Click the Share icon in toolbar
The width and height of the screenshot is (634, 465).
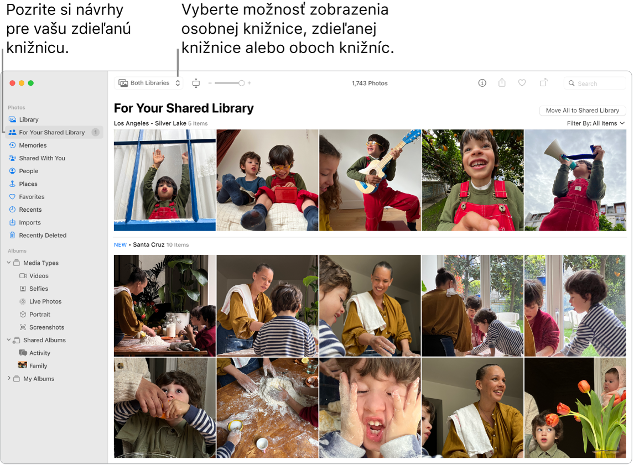[502, 82]
